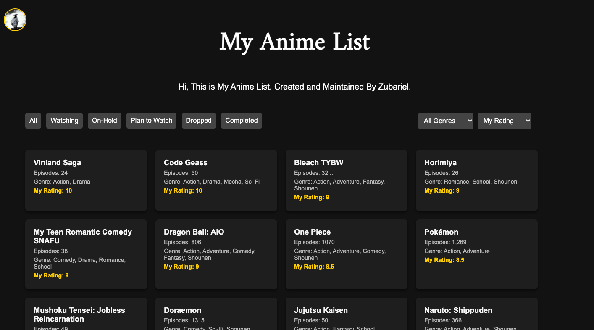Show only On-Hold anime

[x=104, y=121]
